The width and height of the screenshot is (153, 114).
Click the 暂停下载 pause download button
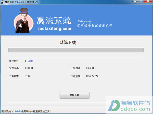coord(74,95)
